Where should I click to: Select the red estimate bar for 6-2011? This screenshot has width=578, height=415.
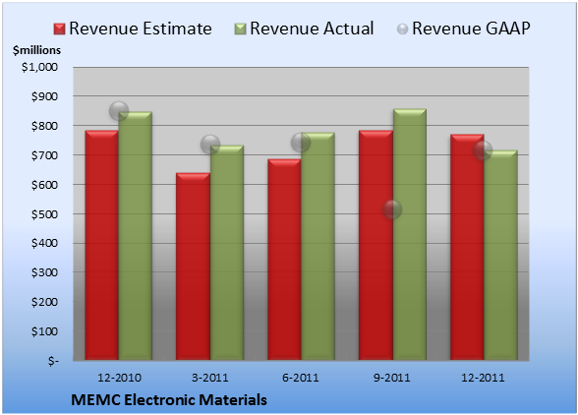[284, 260]
